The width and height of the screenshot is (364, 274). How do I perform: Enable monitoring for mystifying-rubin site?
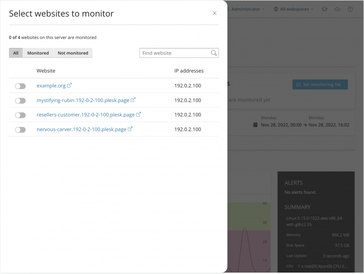pos(20,100)
